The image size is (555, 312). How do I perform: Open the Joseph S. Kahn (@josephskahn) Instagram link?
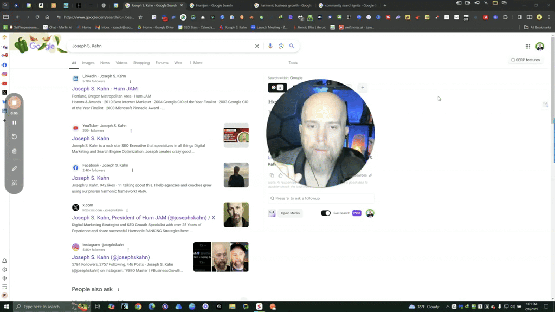coord(111,257)
